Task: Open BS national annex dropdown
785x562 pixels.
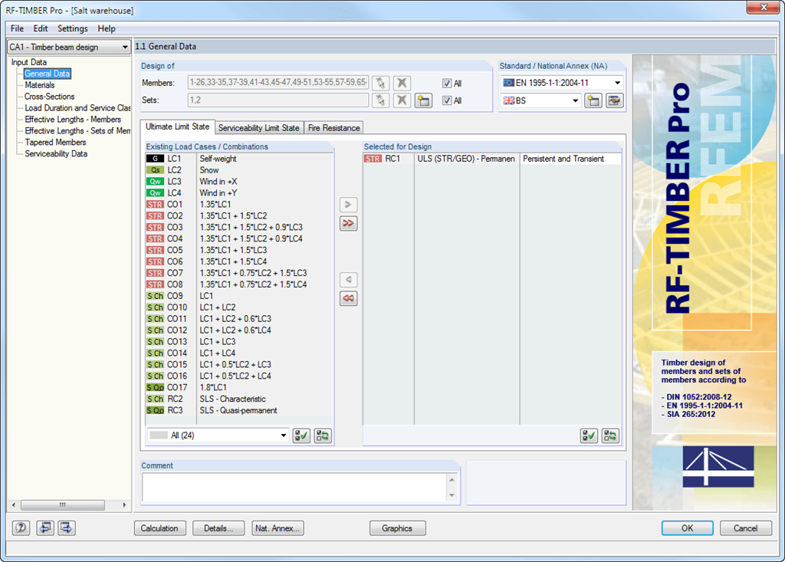Action: click(x=540, y=100)
